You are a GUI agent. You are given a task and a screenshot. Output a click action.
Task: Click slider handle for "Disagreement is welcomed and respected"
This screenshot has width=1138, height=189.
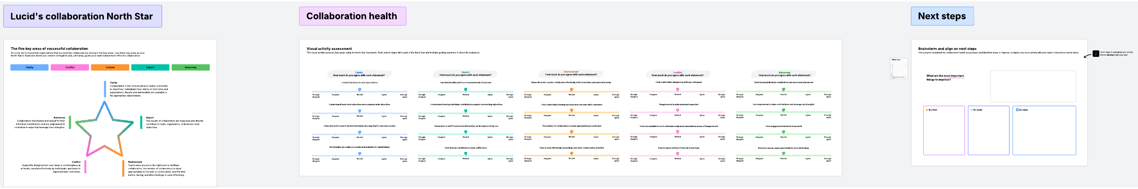678,110
